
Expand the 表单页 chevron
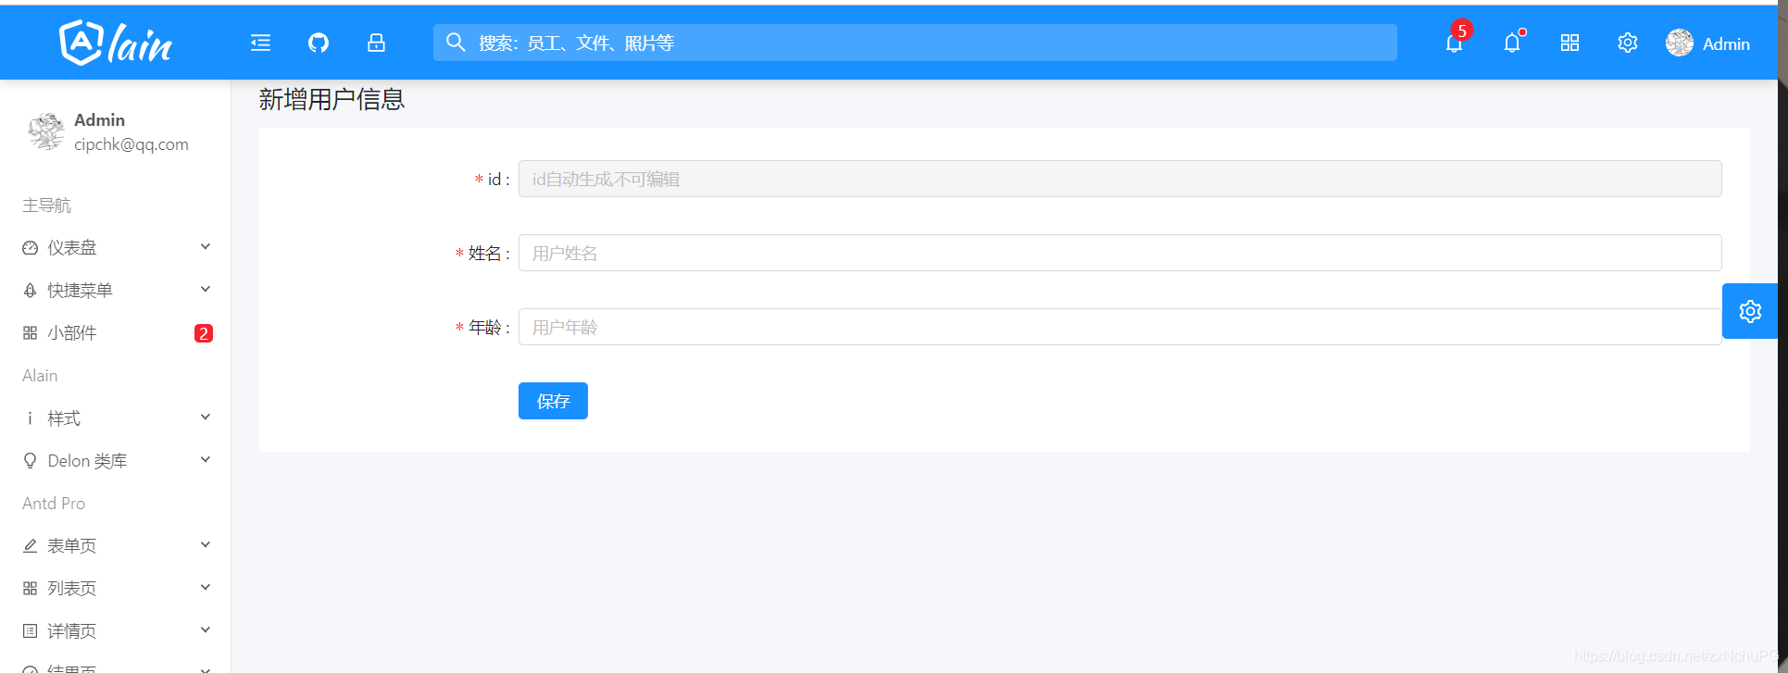[206, 544]
